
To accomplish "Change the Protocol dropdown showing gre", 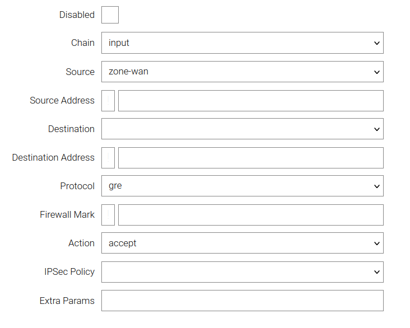I will (242, 186).
